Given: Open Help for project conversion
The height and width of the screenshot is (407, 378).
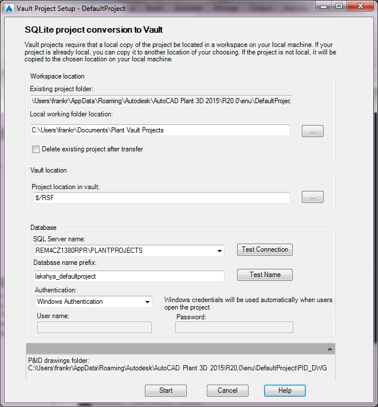Looking at the screenshot, I should [x=285, y=390].
